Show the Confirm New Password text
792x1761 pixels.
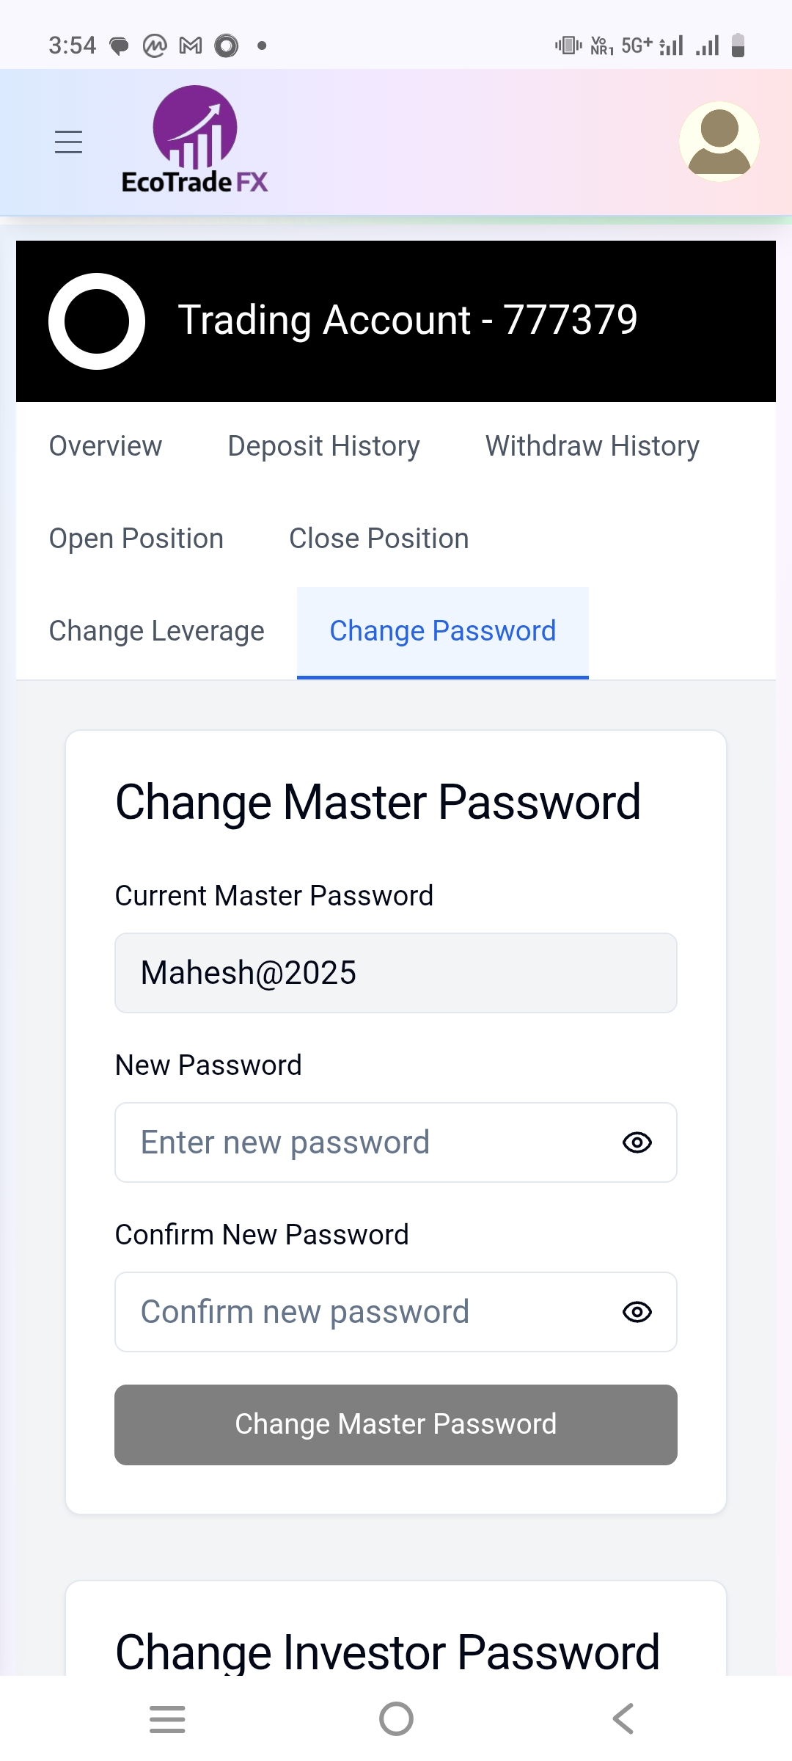coord(637,1312)
